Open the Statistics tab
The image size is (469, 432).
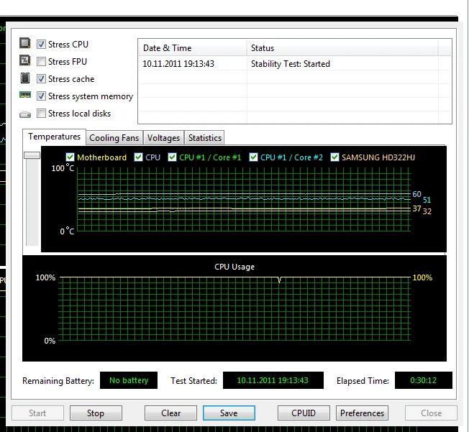(204, 138)
